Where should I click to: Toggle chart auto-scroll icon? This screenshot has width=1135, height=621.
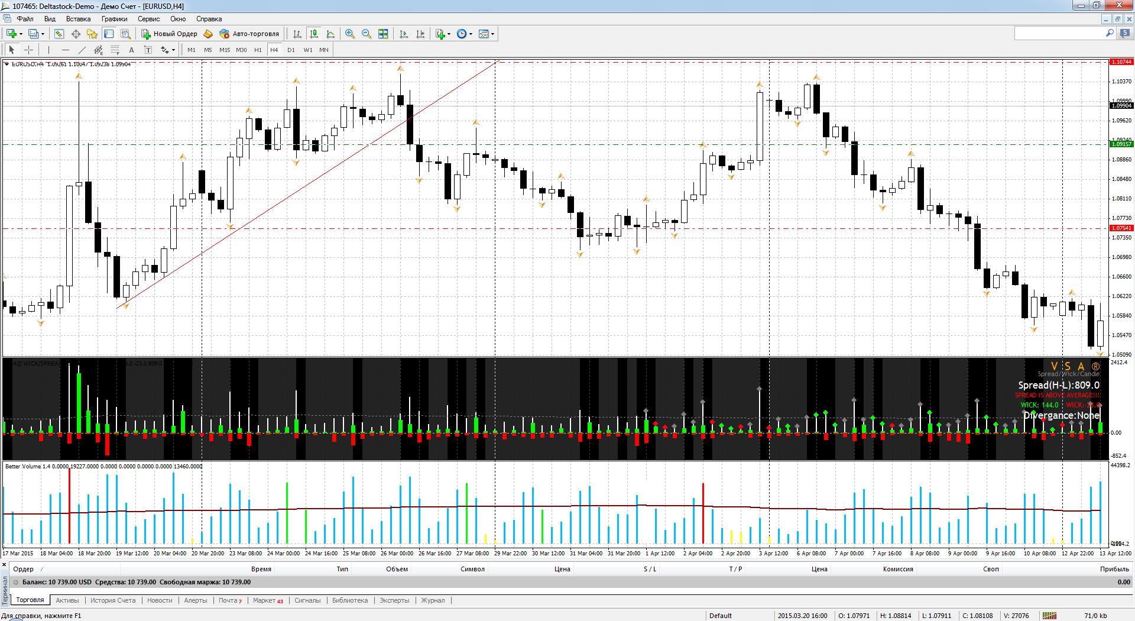point(404,34)
